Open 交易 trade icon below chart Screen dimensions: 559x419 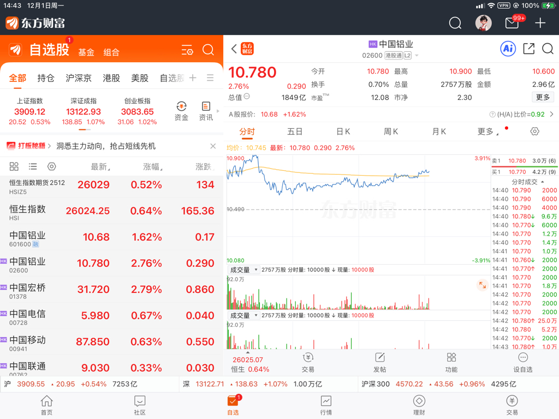pyautogui.click(x=308, y=363)
